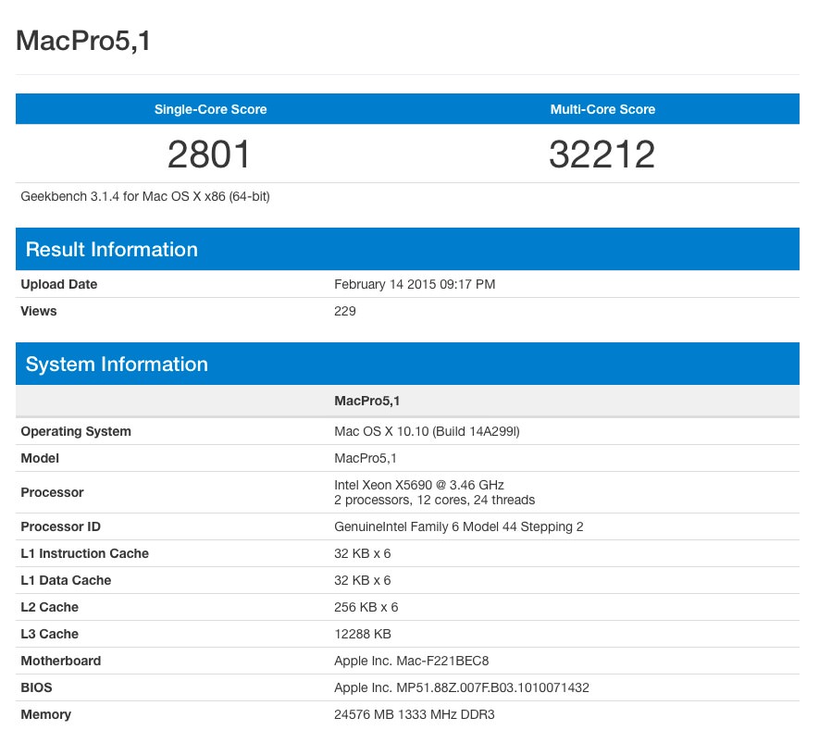Select the Geekbench 3.1.4 version line
This screenshot has width=819, height=730.
point(145,196)
